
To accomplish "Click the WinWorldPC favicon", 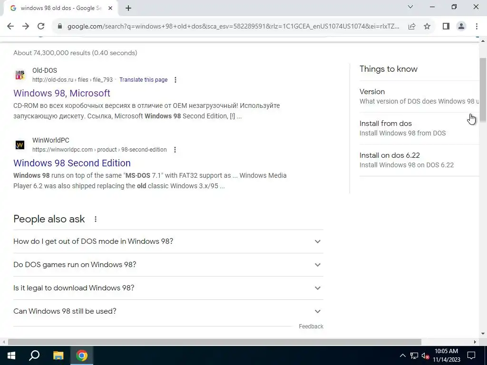I will point(20,144).
